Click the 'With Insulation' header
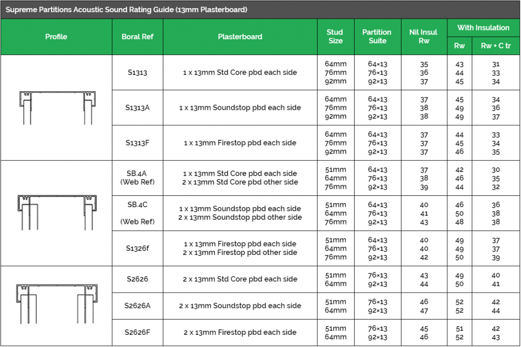 click(x=483, y=27)
